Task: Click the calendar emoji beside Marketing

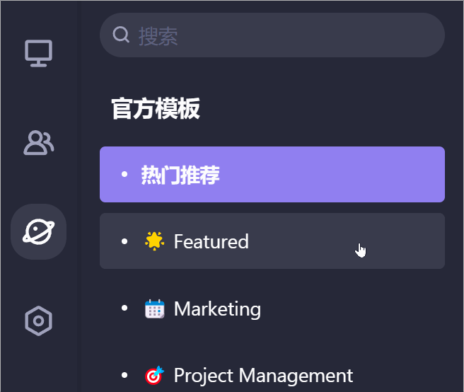Action: point(154,309)
